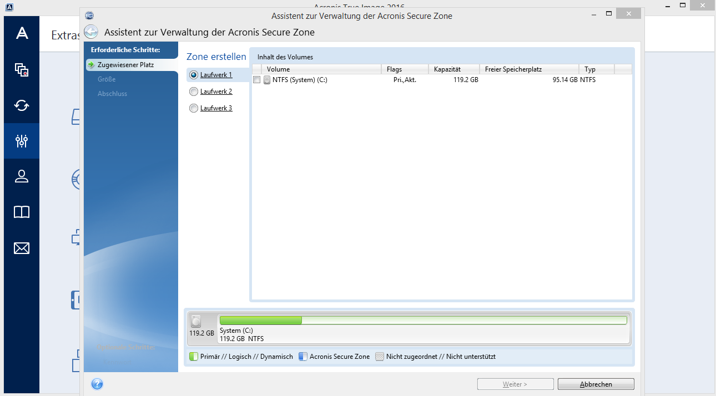Open the Account person icon
This screenshot has width=716, height=396.
pyautogui.click(x=22, y=176)
